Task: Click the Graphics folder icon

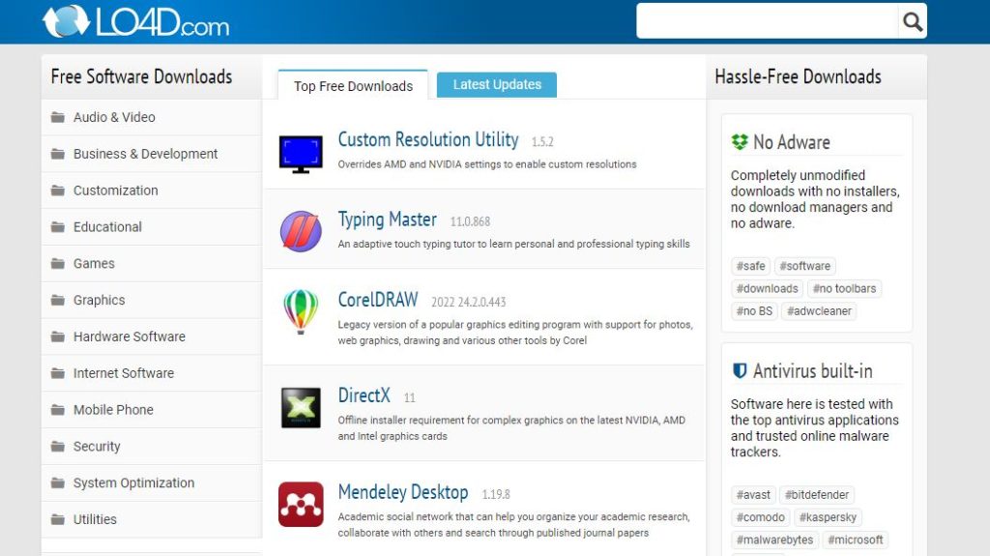Action: click(58, 300)
